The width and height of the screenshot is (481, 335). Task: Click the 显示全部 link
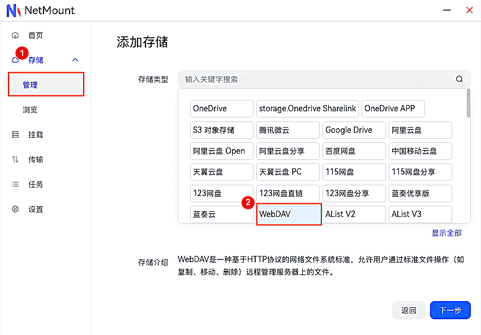tap(446, 233)
